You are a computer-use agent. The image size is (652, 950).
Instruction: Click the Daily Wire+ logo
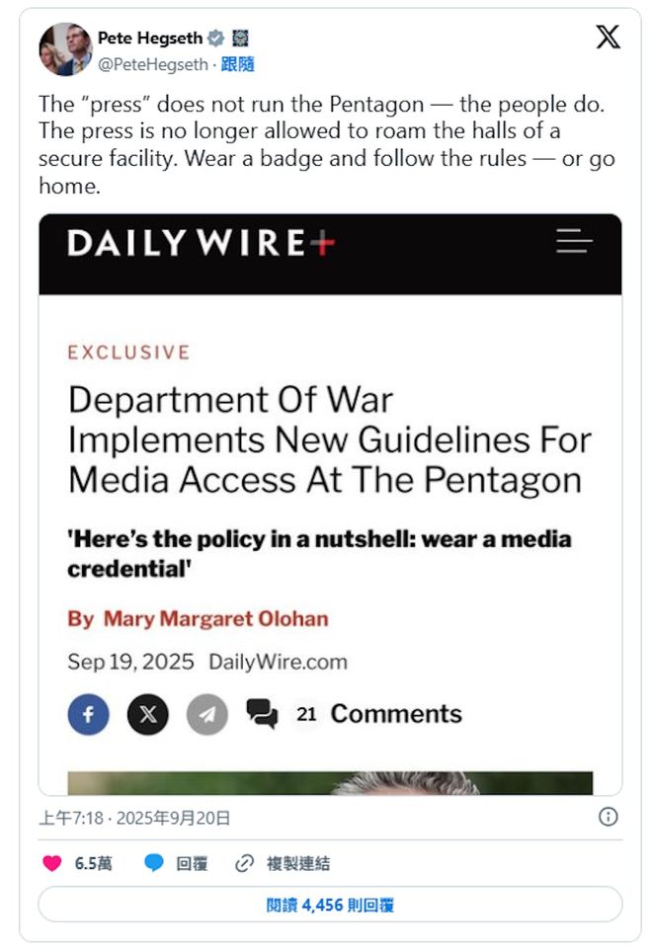[x=201, y=243]
